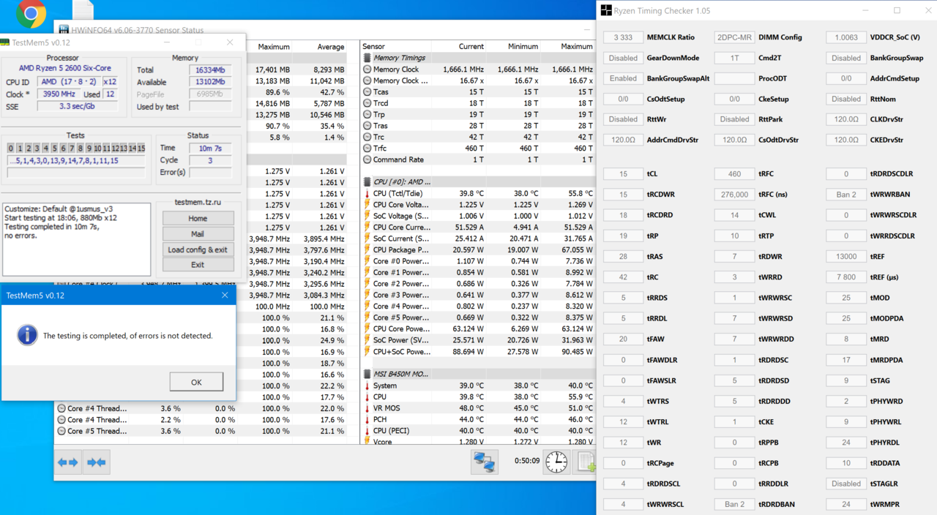Screen dimensions: 937x515
Task: Click the icon beside the Command Rate row
Action: 367,159
